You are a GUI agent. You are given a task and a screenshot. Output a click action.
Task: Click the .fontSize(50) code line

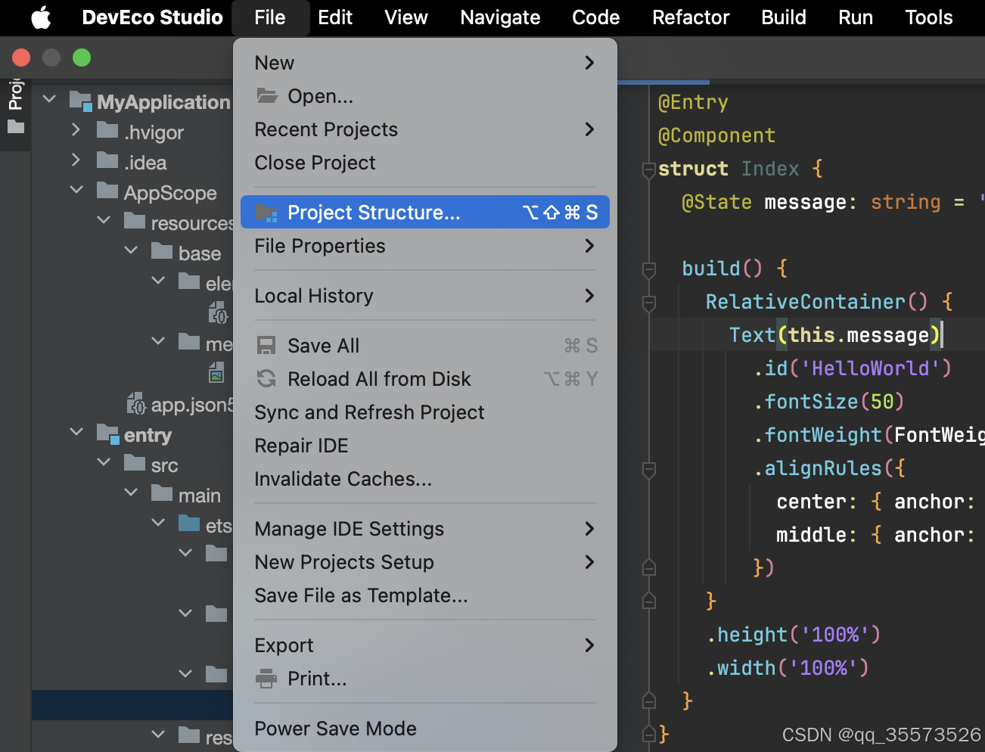[x=829, y=402]
